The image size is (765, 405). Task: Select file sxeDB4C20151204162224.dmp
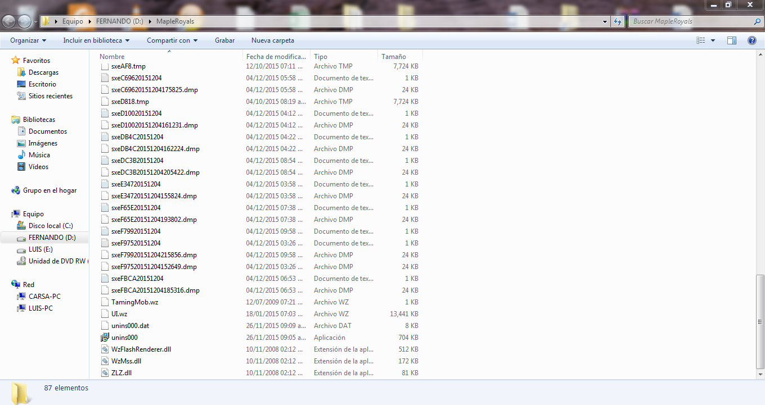(x=155, y=149)
